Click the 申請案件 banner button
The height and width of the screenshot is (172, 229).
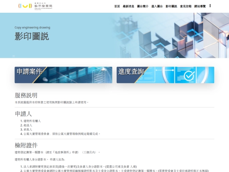coord(64,75)
